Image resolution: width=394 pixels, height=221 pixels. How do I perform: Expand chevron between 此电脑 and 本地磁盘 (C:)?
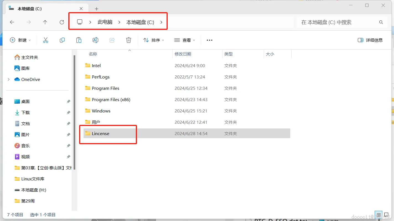119,22
